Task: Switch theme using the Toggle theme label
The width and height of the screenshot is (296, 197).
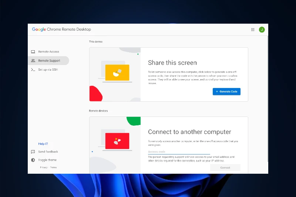Action: click(47, 160)
